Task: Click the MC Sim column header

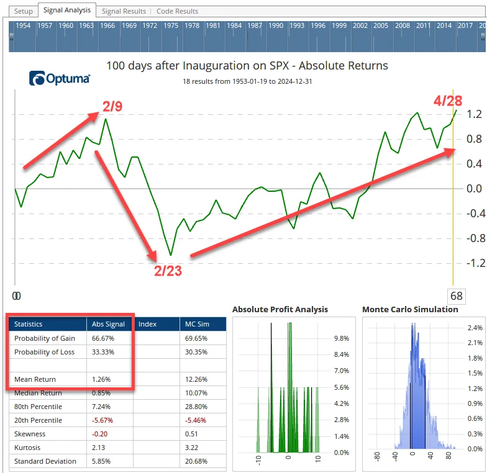Action: (203, 324)
